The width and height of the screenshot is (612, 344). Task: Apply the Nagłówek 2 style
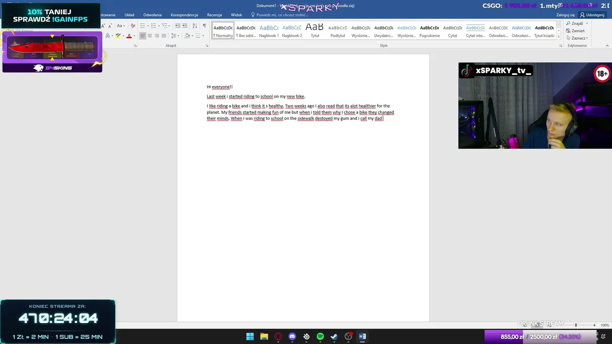point(292,31)
